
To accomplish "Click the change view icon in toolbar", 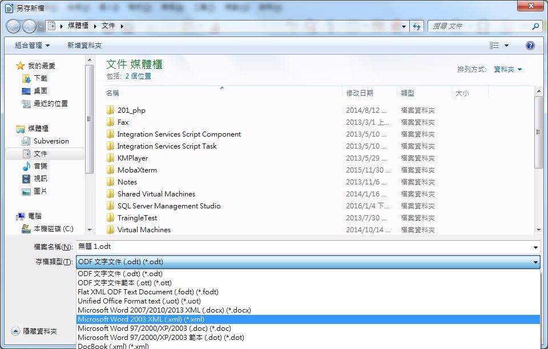I will (x=494, y=46).
